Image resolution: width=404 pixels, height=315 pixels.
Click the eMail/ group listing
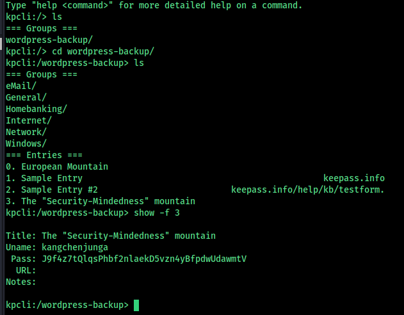click(21, 86)
